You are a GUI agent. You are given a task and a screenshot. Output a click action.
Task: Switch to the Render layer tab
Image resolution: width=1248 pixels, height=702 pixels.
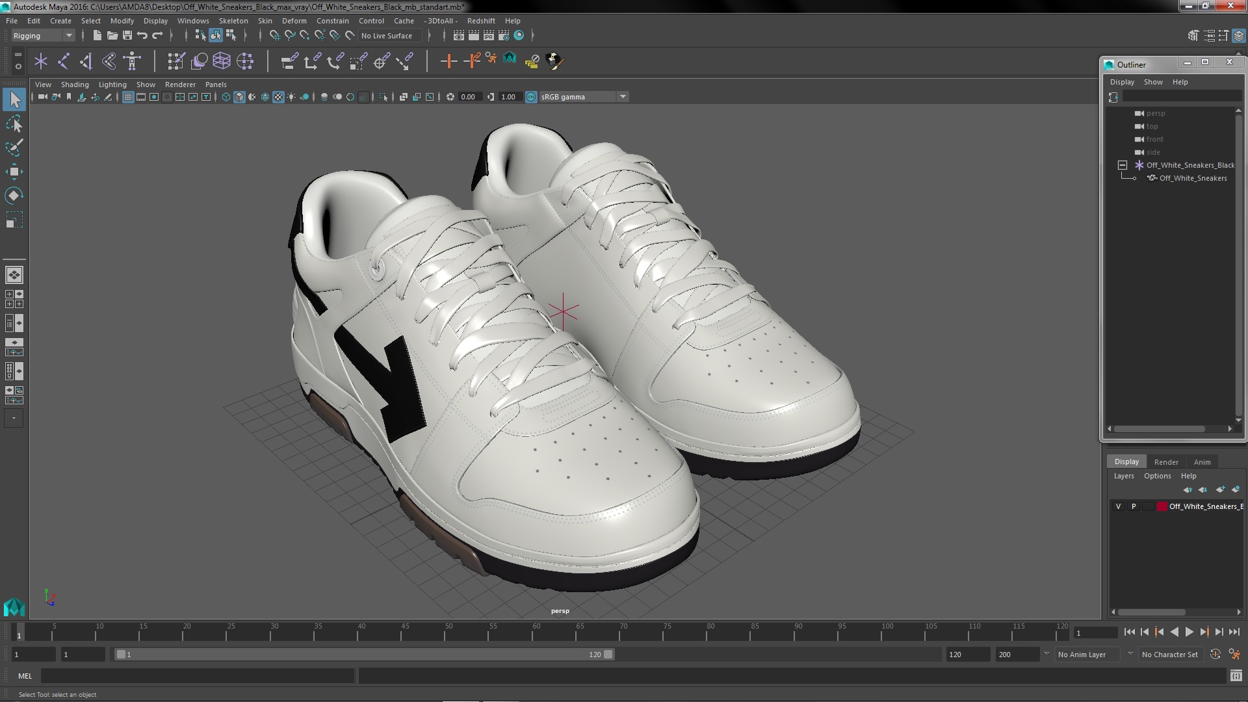pyautogui.click(x=1166, y=462)
